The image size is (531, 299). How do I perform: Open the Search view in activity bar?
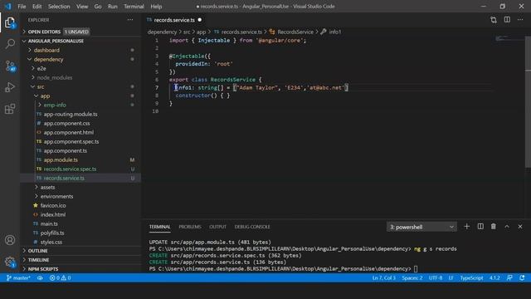tap(10, 44)
